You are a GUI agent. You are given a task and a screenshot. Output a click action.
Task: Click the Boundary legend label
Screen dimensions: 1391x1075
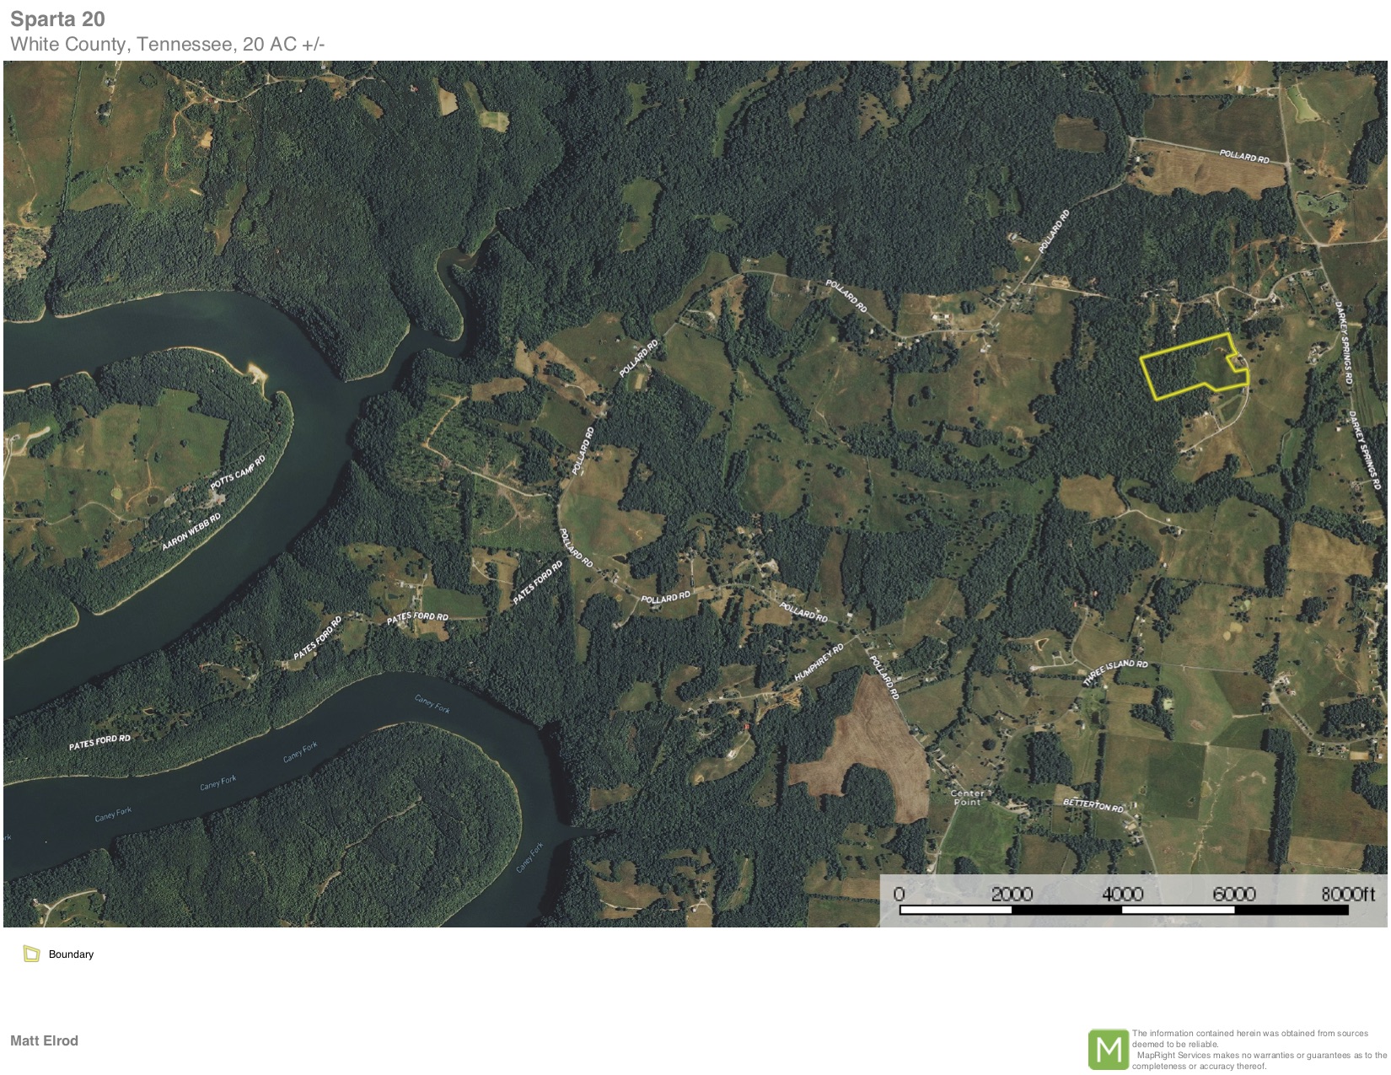[71, 954]
